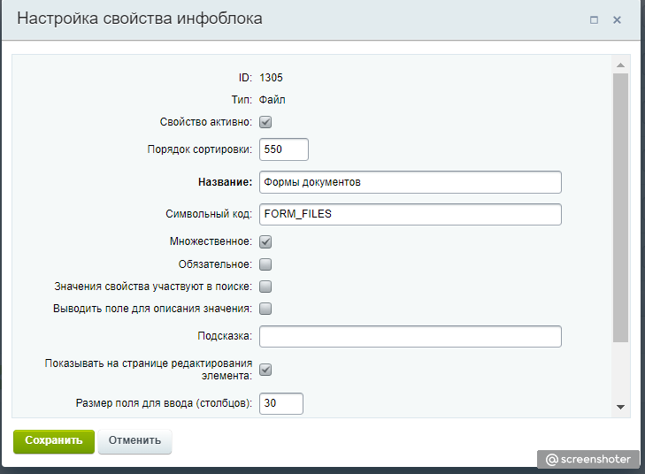645x474 pixels.
Task: Click the 'Порядок сортировки' field with 550
Action: (x=284, y=149)
